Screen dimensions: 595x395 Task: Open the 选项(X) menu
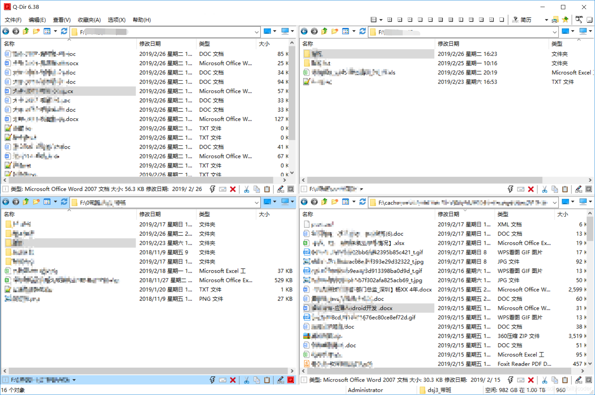tap(117, 20)
